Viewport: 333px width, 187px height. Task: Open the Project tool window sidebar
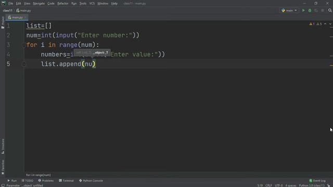[x=3, y=22]
